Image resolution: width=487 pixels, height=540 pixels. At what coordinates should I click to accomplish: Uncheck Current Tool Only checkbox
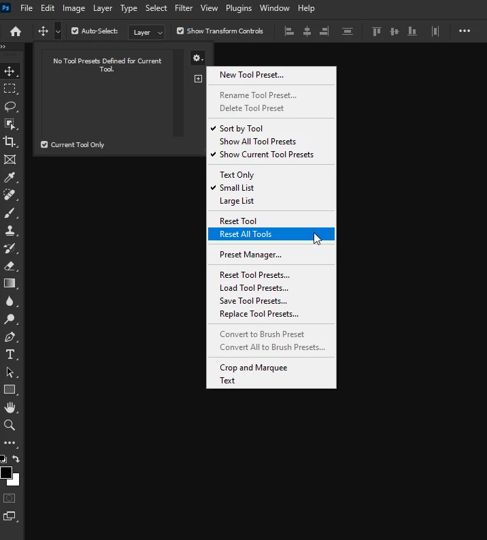click(x=44, y=144)
